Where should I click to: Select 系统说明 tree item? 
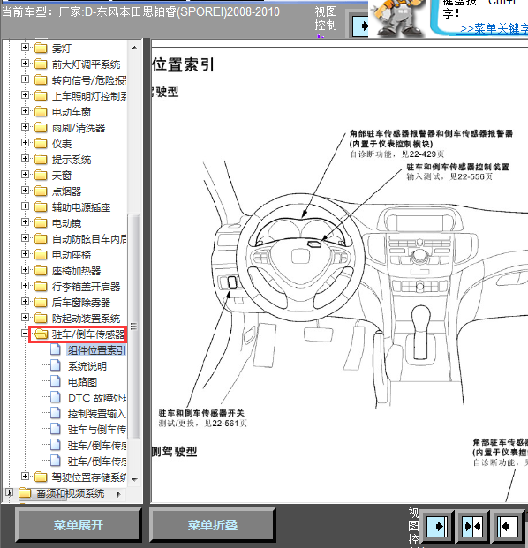[87, 366]
